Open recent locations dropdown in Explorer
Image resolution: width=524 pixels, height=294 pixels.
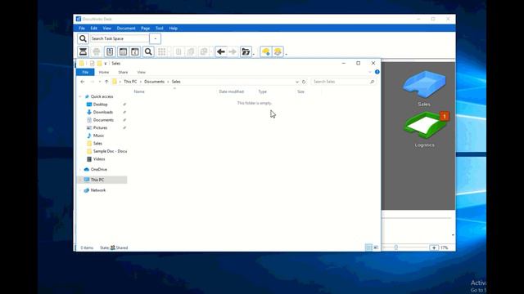point(100,82)
